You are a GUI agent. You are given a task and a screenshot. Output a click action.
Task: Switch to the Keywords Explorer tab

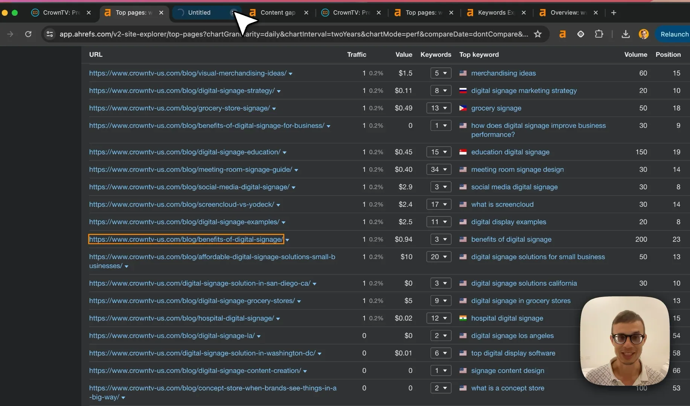pyautogui.click(x=495, y=13)
